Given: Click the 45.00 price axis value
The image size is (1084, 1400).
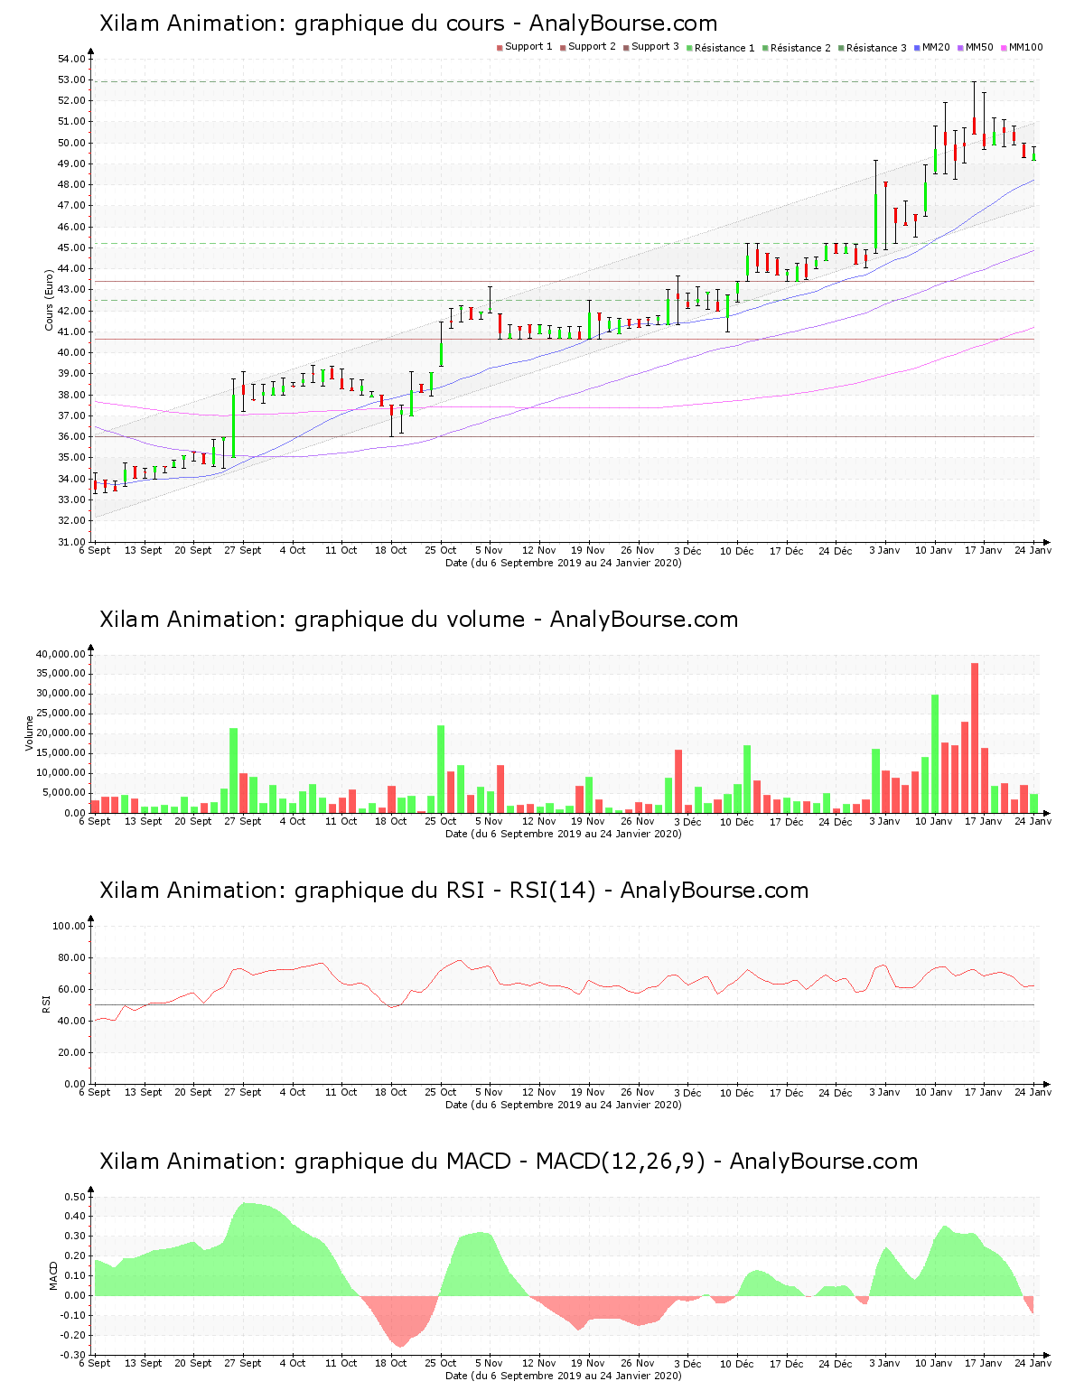Looking at the screenshot, I should (x=71, y=247).
